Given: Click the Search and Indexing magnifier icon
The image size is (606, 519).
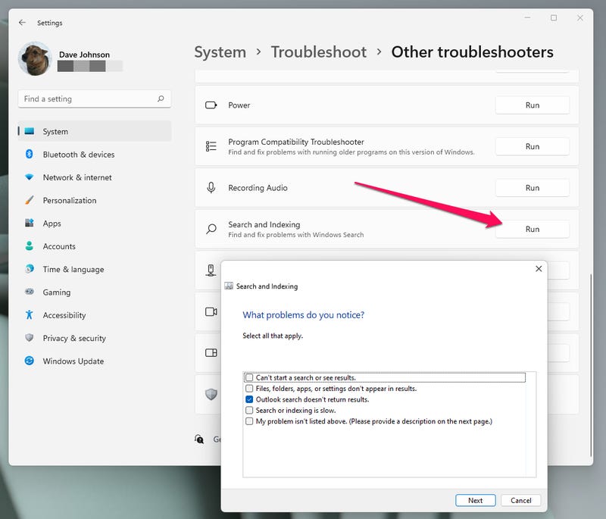Looking at the screenshot, I should [x=211, y=229].
